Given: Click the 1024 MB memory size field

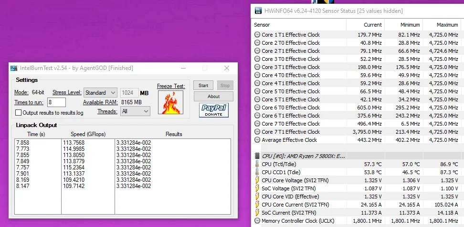Looking at the screenshot, I should coord(129,93).
